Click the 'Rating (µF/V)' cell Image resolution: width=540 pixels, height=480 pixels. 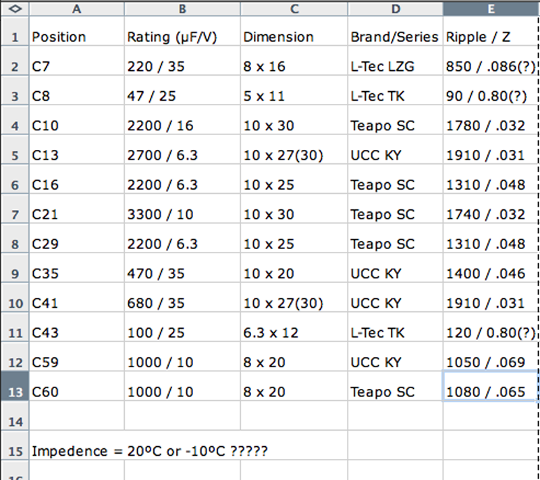(182, 36)
